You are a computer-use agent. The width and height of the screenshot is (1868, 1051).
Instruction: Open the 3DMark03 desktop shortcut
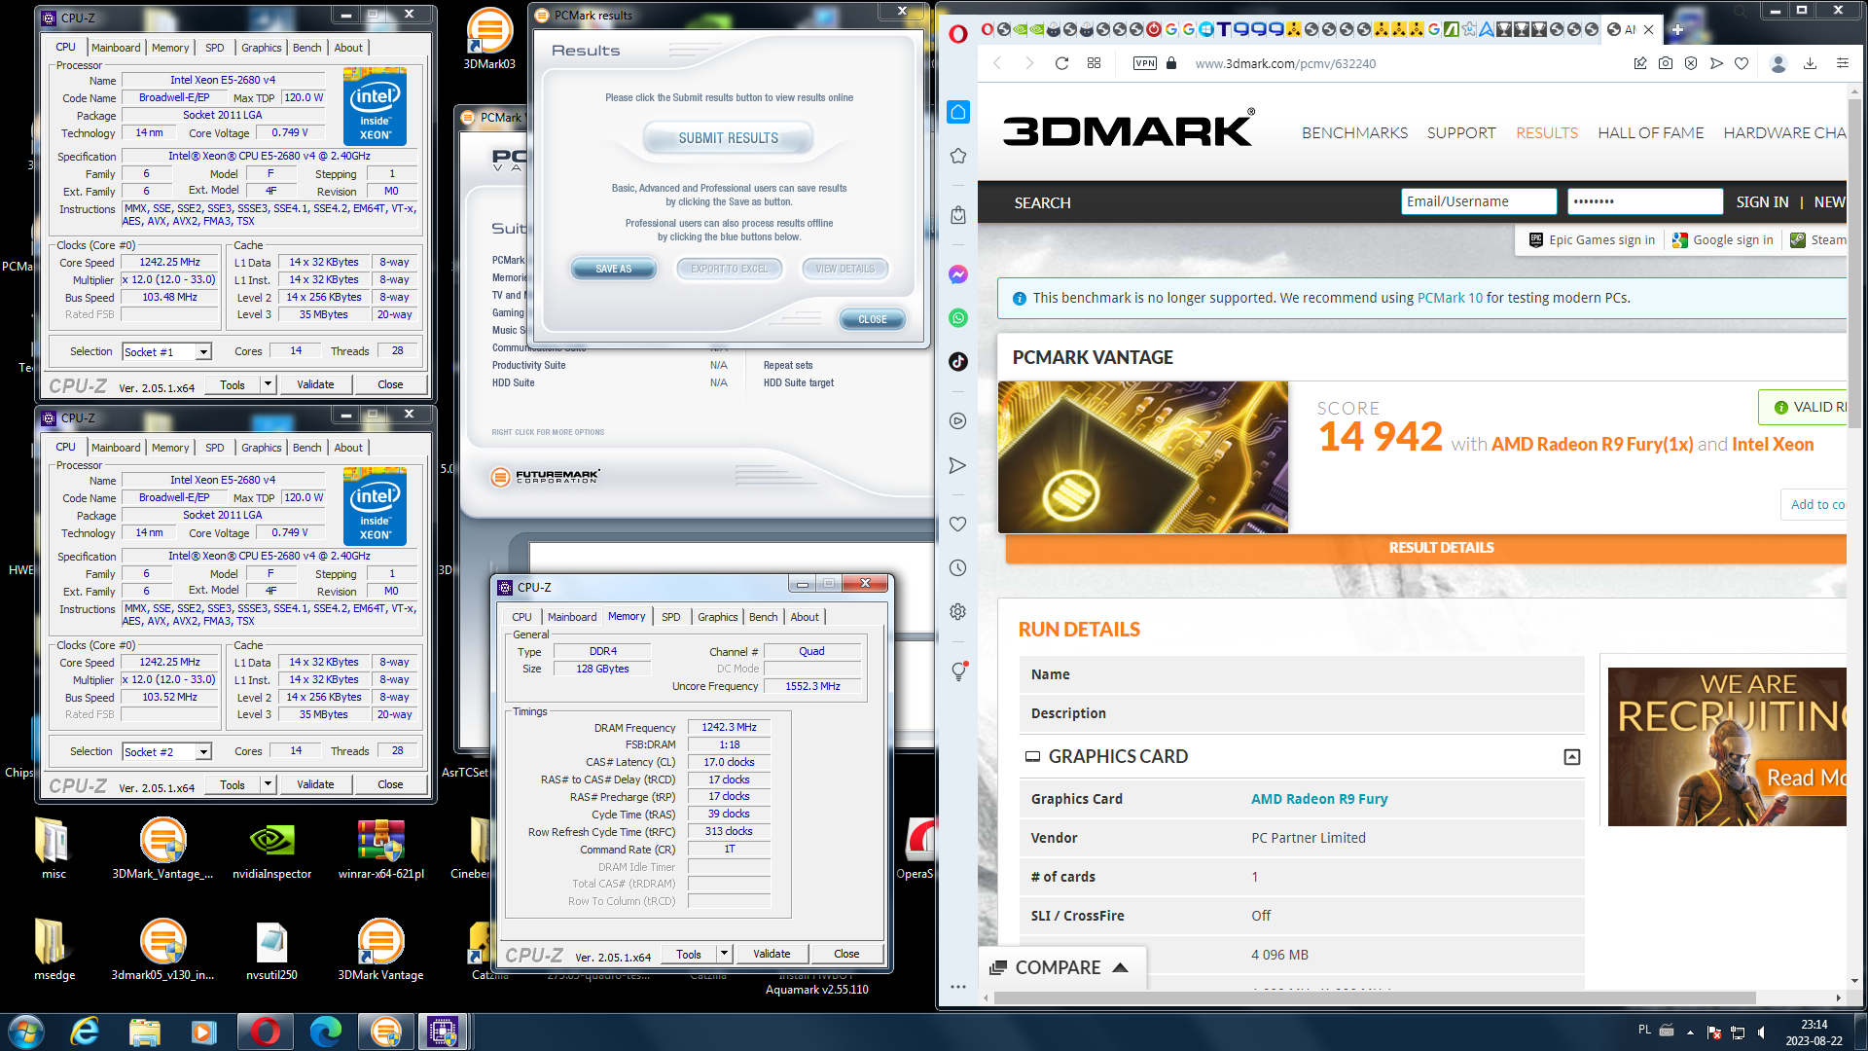coord(489,39)
